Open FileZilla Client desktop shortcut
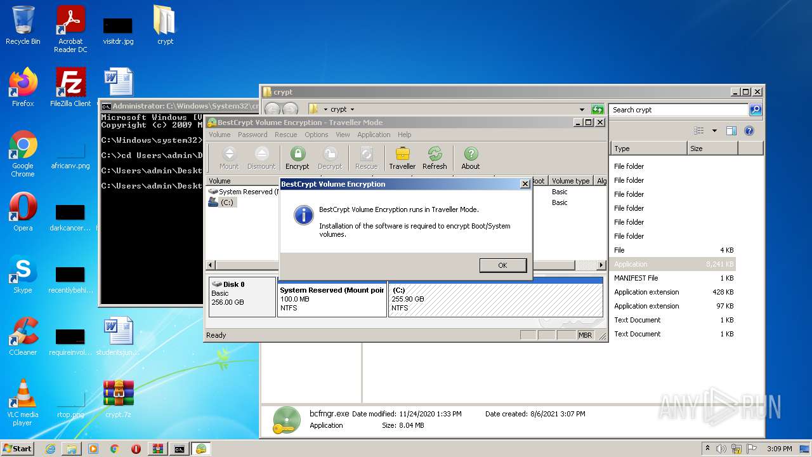The image size is (812, 457). click(70, 88)
